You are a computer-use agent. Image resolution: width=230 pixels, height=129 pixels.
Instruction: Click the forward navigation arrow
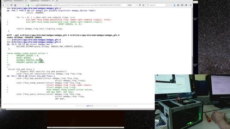click(8, 5)
